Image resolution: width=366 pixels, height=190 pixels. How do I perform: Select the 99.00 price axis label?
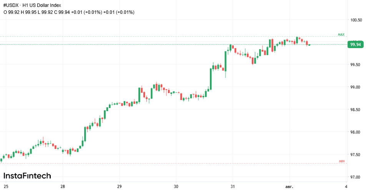355,87
